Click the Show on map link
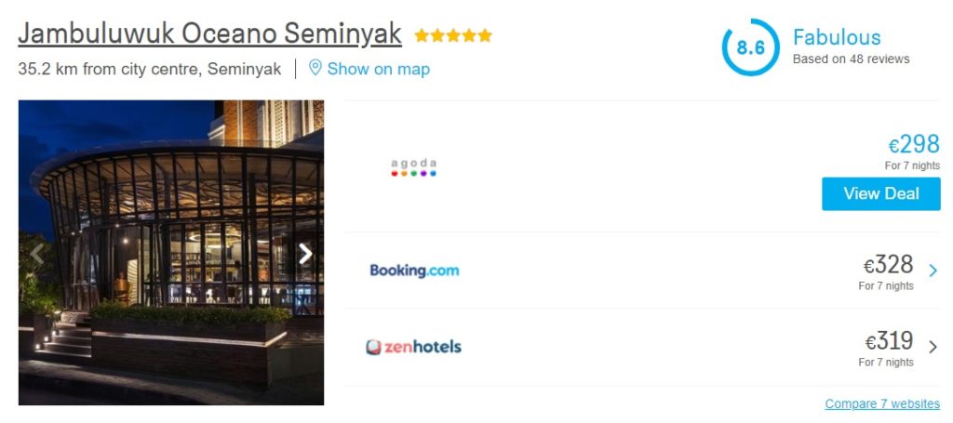Viewport: 953px width, 423px height. click(x=378, y=69)
